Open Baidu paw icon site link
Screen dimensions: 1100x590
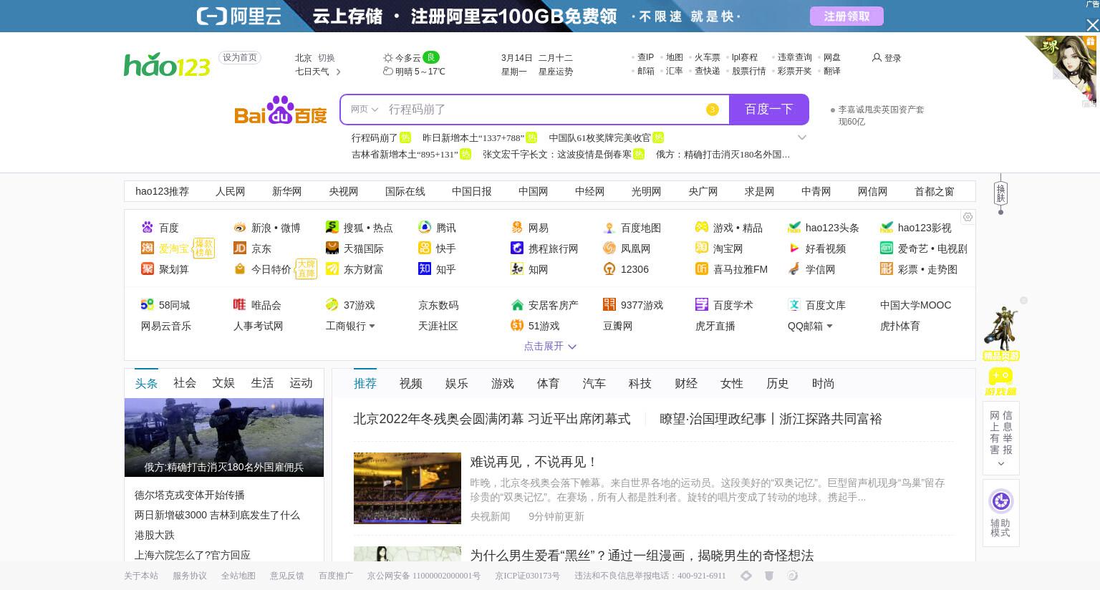point(148,228)
